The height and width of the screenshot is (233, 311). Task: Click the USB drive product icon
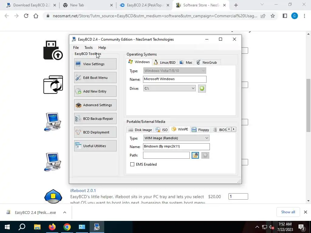tap(53, 50)
